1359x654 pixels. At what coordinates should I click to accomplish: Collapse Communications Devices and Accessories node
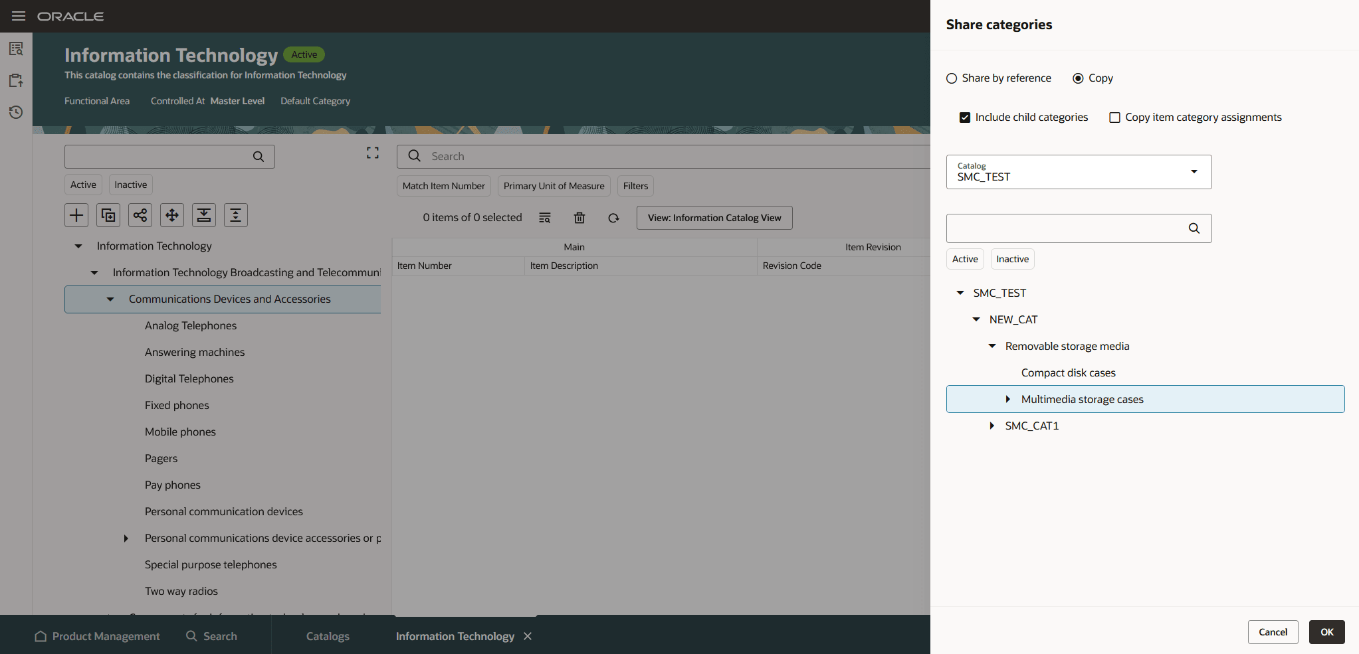click(110, 299)
